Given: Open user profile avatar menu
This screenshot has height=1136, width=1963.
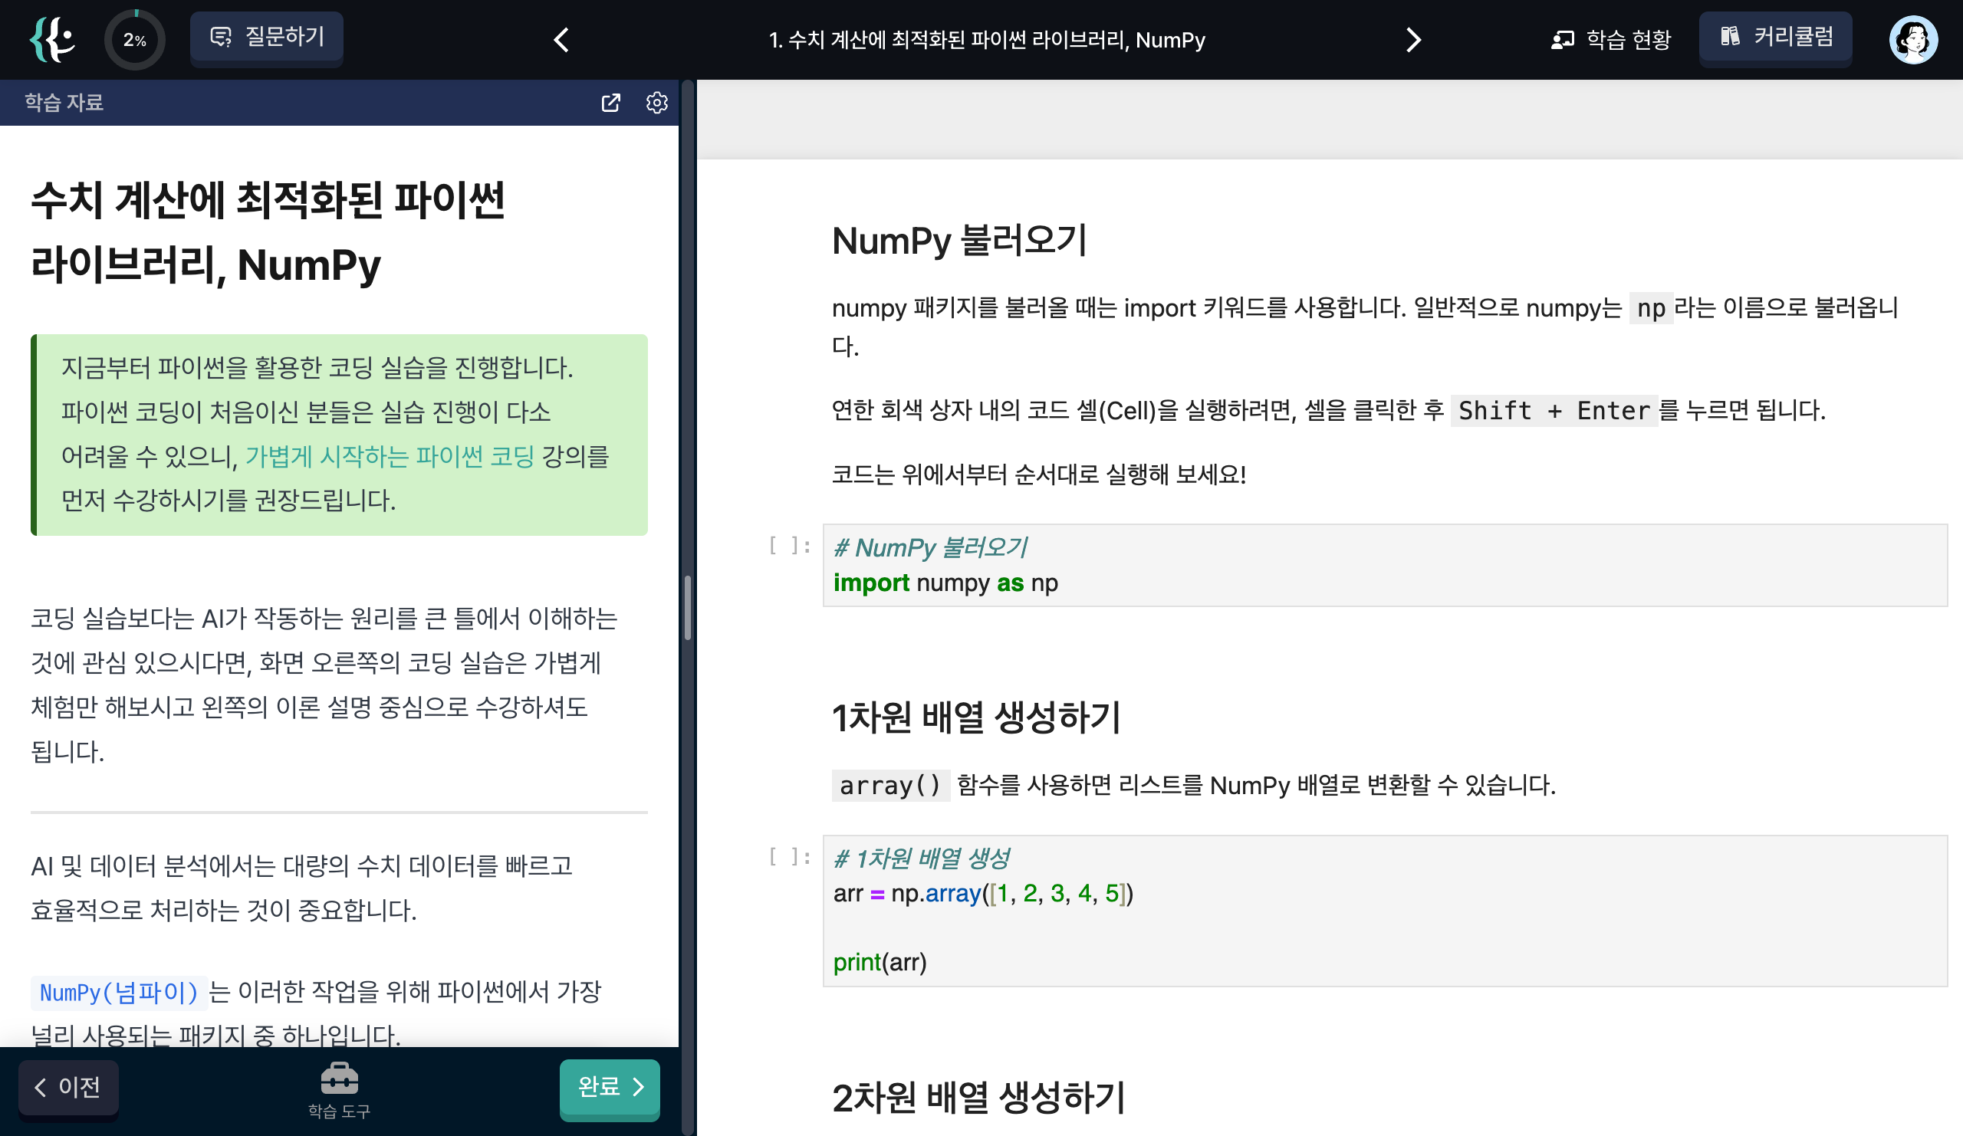Looking at the screenshot, I should (x=1913, y=40).
